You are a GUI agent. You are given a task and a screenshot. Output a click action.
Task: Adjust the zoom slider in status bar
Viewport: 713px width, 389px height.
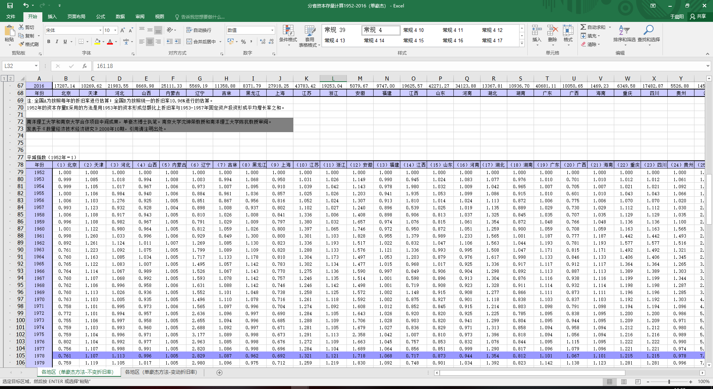point(669,382)
